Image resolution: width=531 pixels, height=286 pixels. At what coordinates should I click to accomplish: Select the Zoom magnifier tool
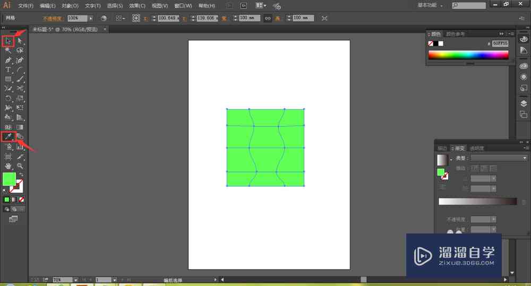pos(20,166)
